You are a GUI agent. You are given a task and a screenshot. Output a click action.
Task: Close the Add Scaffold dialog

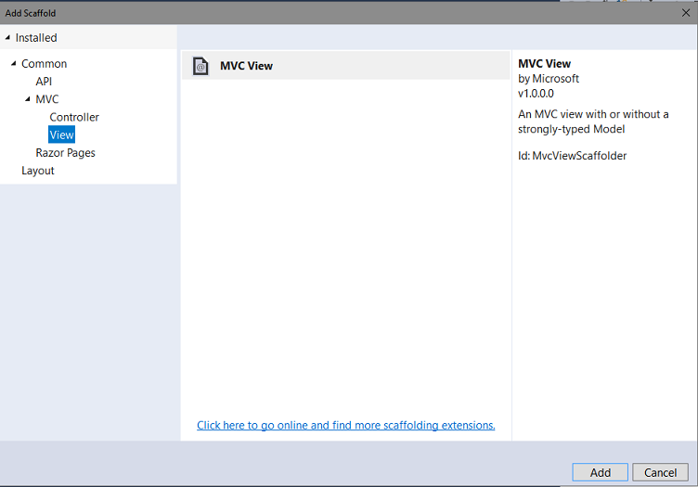tap(686, 13)
